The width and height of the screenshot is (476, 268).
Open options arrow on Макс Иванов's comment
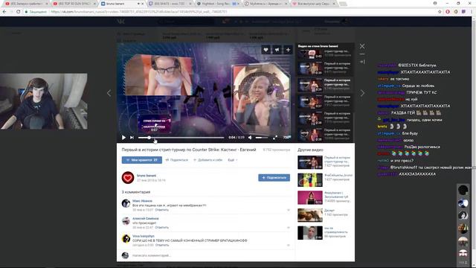click(289, 210)
